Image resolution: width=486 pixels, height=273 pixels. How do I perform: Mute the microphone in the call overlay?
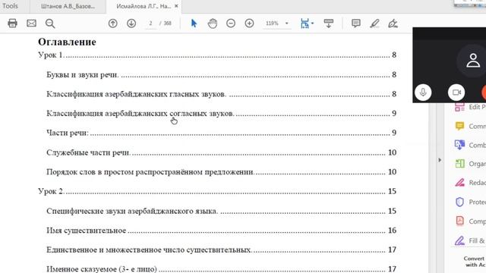(423, 93)
